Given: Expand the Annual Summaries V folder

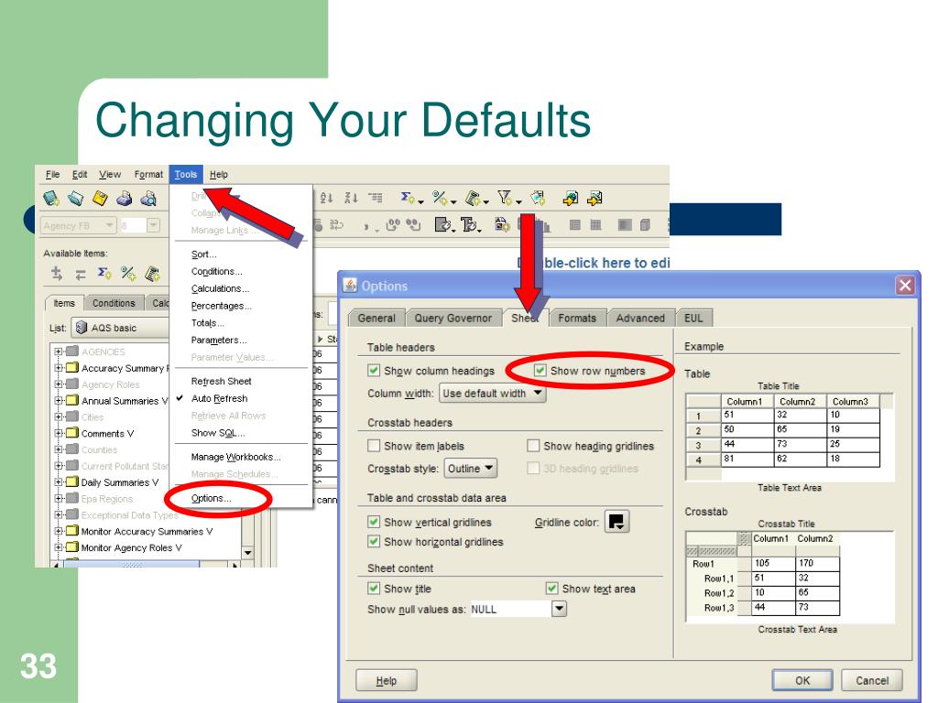Looking at the screenshot, I should click(58, 401).
